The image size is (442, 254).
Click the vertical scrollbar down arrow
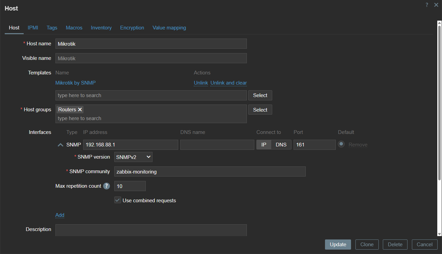(439, 234)
